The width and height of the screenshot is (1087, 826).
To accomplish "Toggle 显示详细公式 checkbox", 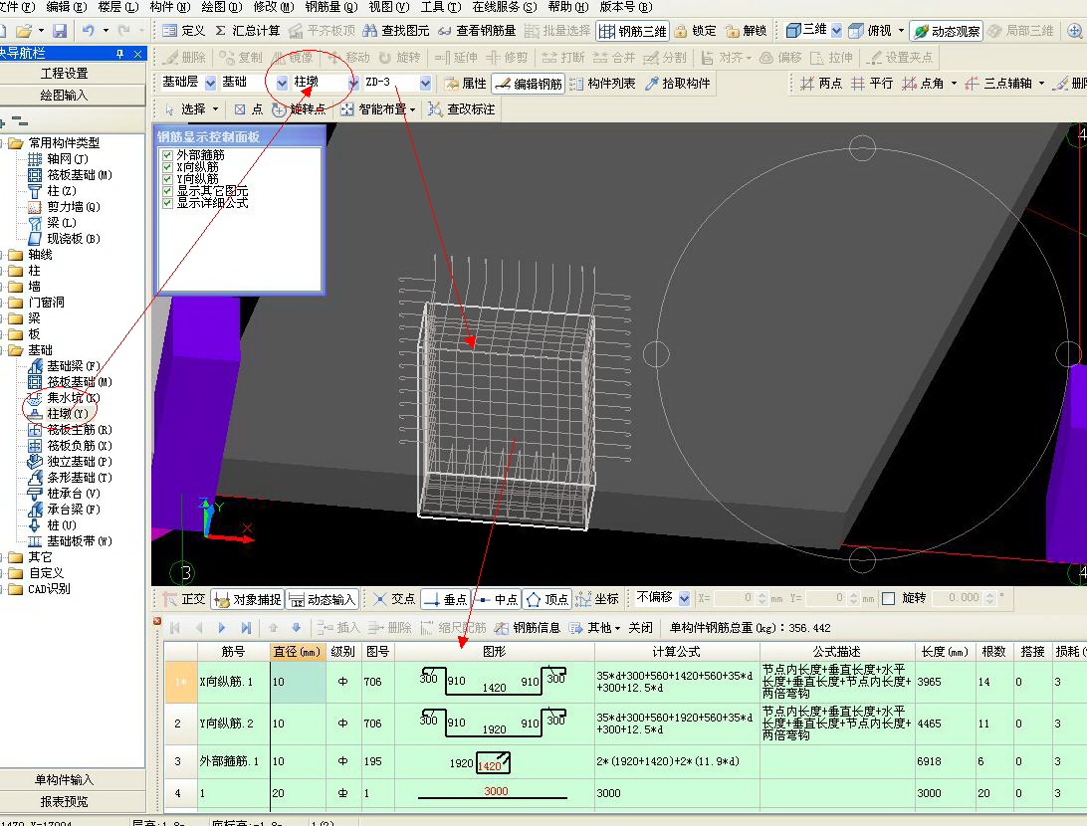I will click(x=167, y=202).
